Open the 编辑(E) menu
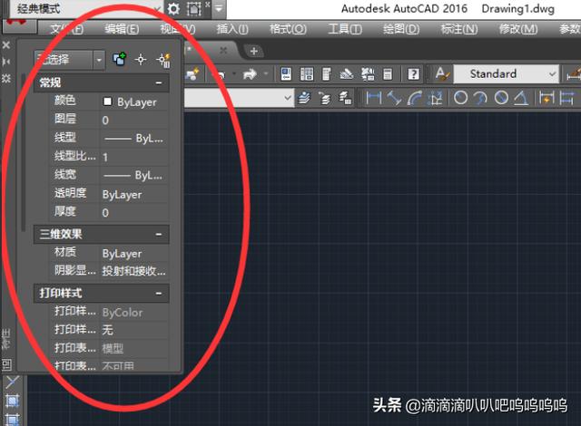 (122, 29)
